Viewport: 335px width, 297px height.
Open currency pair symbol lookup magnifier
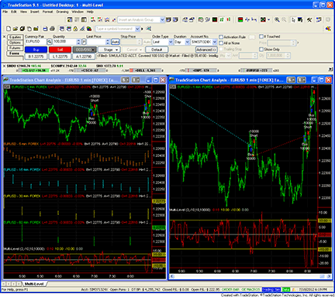tap(50, 42)
